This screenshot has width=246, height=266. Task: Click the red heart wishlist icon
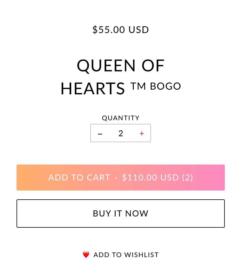pyautogui.click(x=86, y=254)
